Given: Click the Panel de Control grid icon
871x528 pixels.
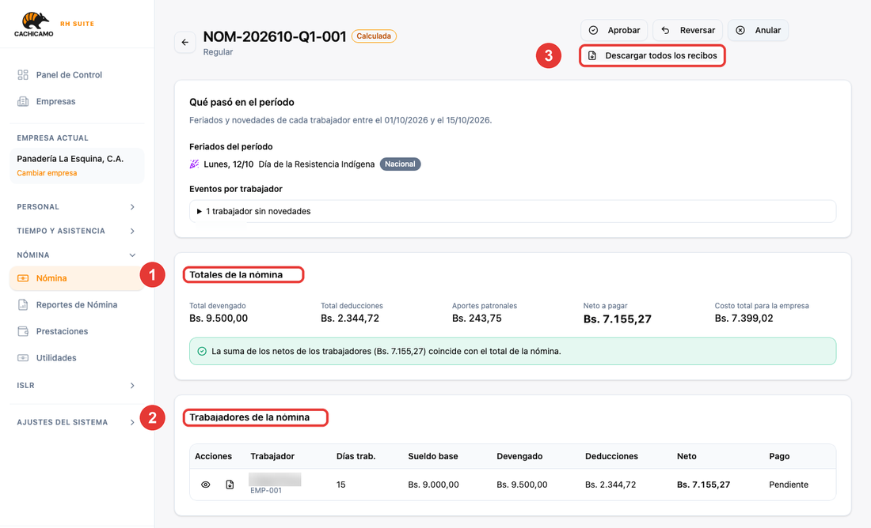Looking at the screenshot, I should tap(23, 75).
